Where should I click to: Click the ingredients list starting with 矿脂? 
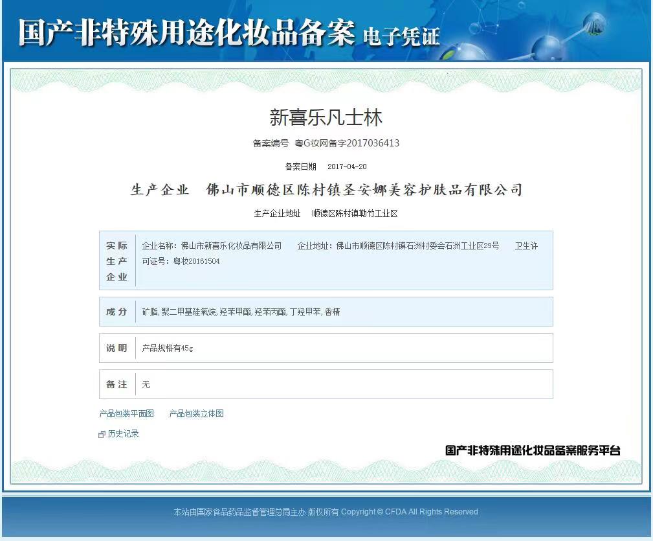(x=241, y=312)
